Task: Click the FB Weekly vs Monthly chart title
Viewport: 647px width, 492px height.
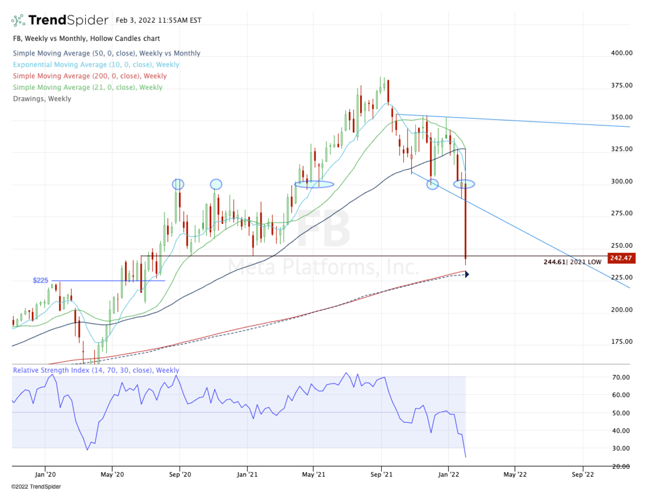Action: [x=86, y=39]
